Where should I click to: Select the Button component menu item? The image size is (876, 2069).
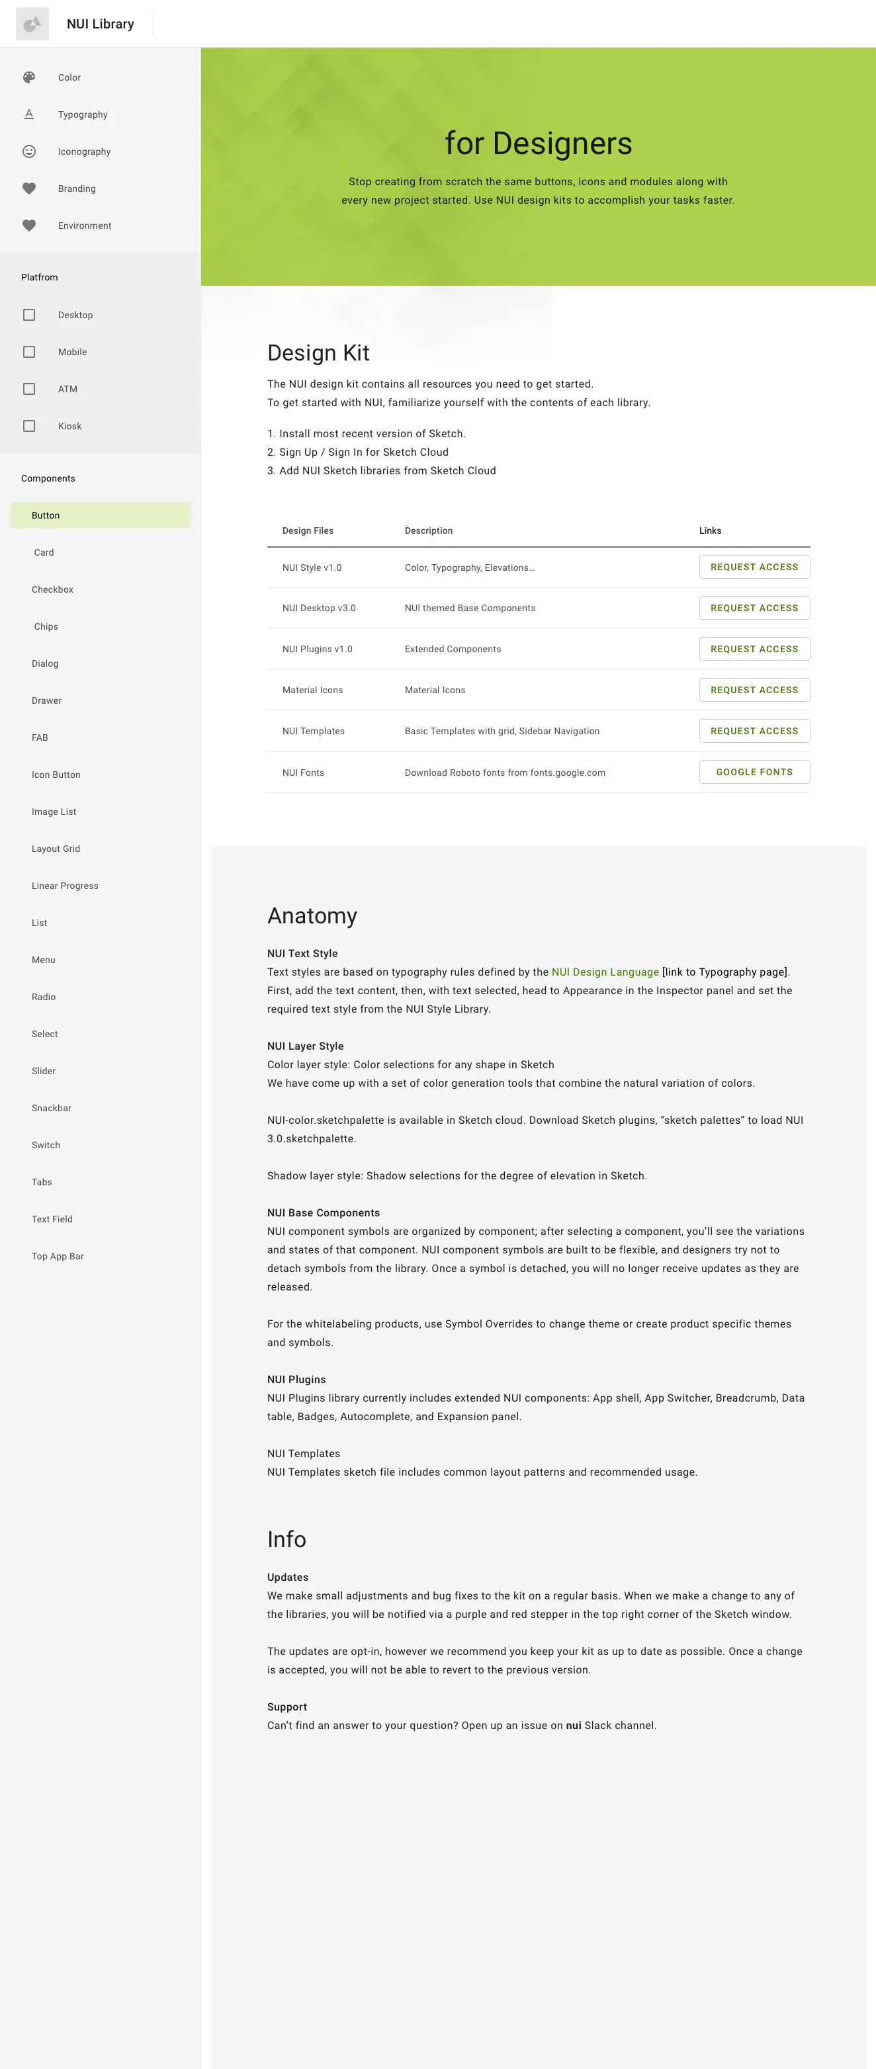pos(101,516)
